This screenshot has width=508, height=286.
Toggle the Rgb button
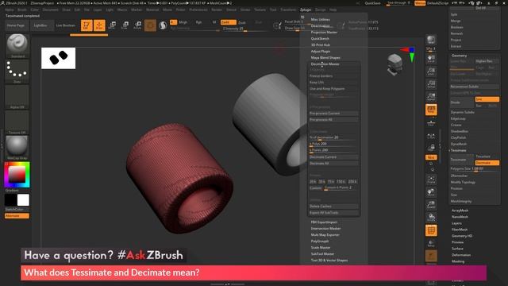coord(198,22)
